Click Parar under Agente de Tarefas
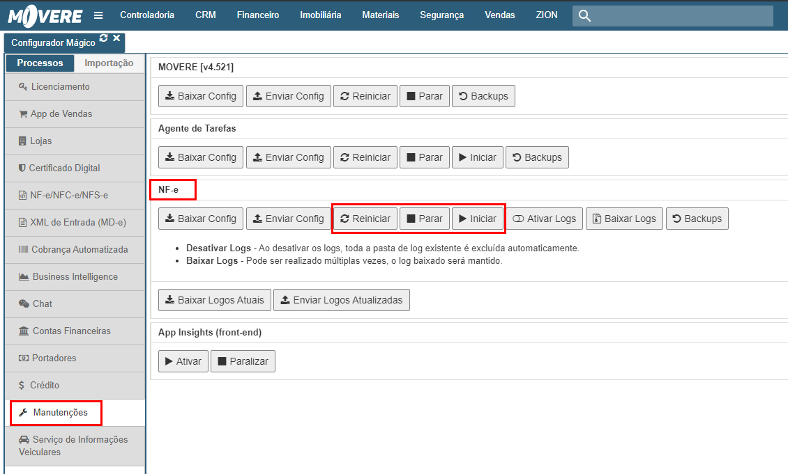Image resolution: width=788 pixels, height=474 pixels. click(425, 157)
